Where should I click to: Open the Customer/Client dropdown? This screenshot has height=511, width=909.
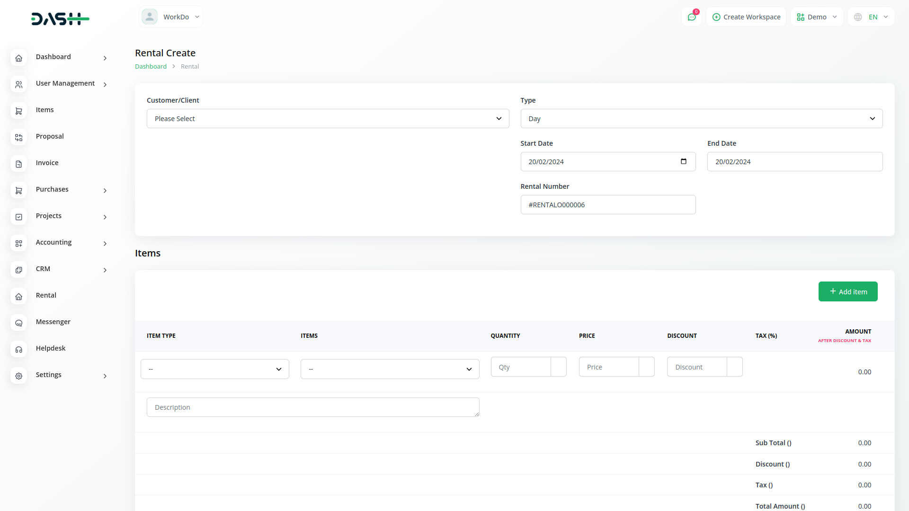tap(328, 119)
